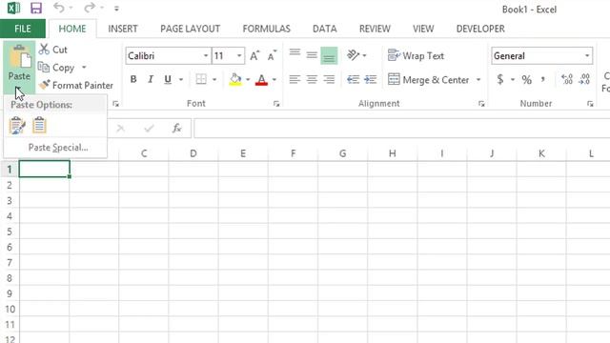The image size is (610, 343).
Task: Expand the Merge & Center dropdown
Action: point(478,80)
